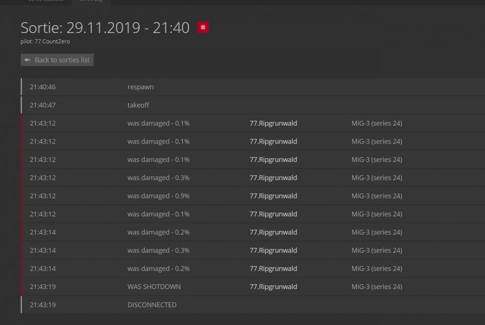The width and height of the screenshot is (485, 325).
Task: Click the red hash icon beside sortie title
Action: point(203,27)
